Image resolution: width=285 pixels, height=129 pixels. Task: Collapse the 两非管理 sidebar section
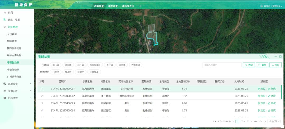[x=31, y=27]
